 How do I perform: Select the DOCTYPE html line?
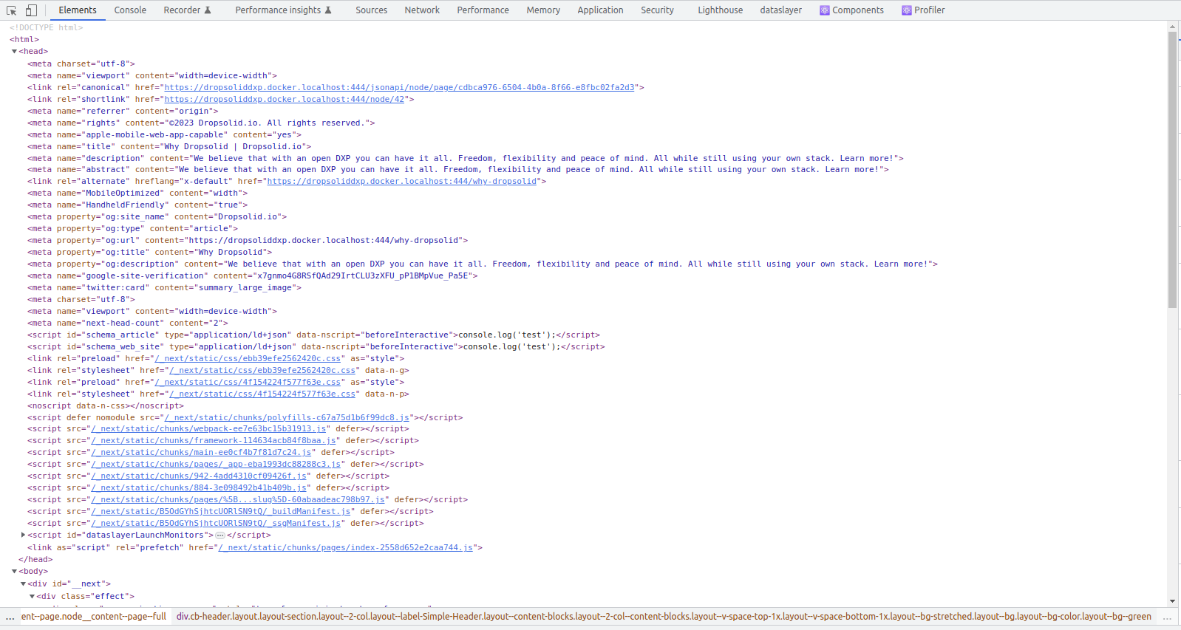pos(47,28)
